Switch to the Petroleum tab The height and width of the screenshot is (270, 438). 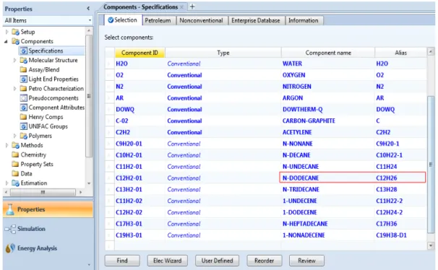click(x=158, y=21)
